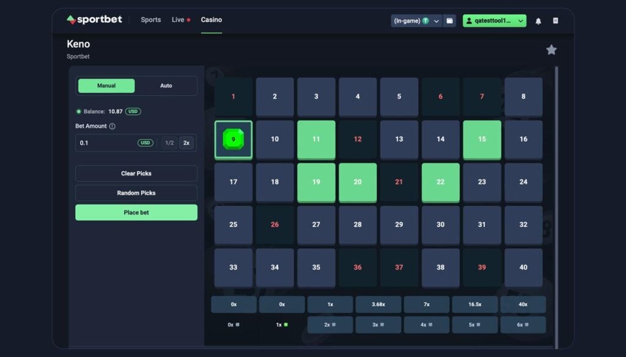Deselect number 19 tile
Screen dimensions: 626x357
click(316, 183)
